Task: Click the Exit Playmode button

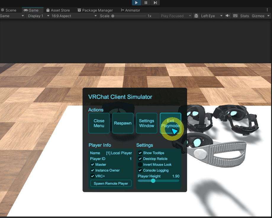Action: [x=170, y=123]
